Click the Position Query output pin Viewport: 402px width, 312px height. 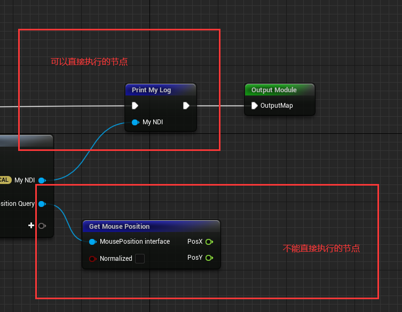point(42,204)
